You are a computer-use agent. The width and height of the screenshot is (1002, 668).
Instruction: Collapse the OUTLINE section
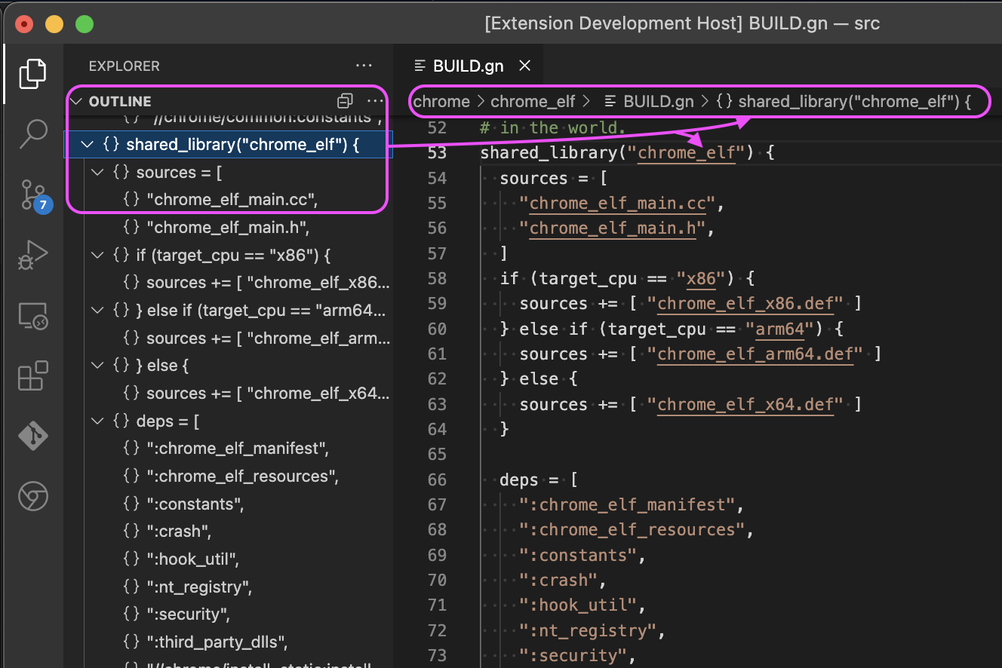pos(76,101)
